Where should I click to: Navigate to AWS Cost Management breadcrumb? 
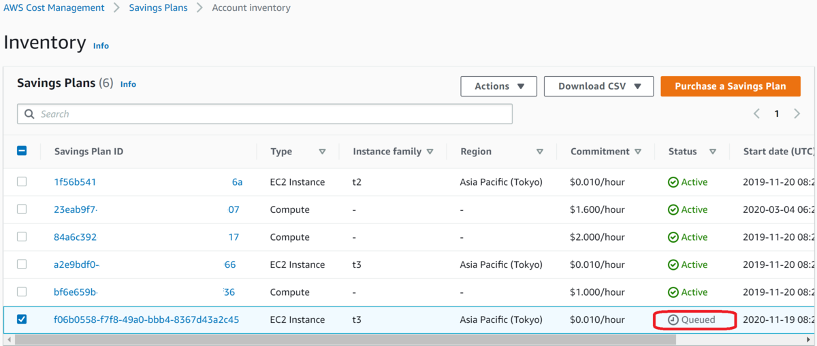[53, 8]
